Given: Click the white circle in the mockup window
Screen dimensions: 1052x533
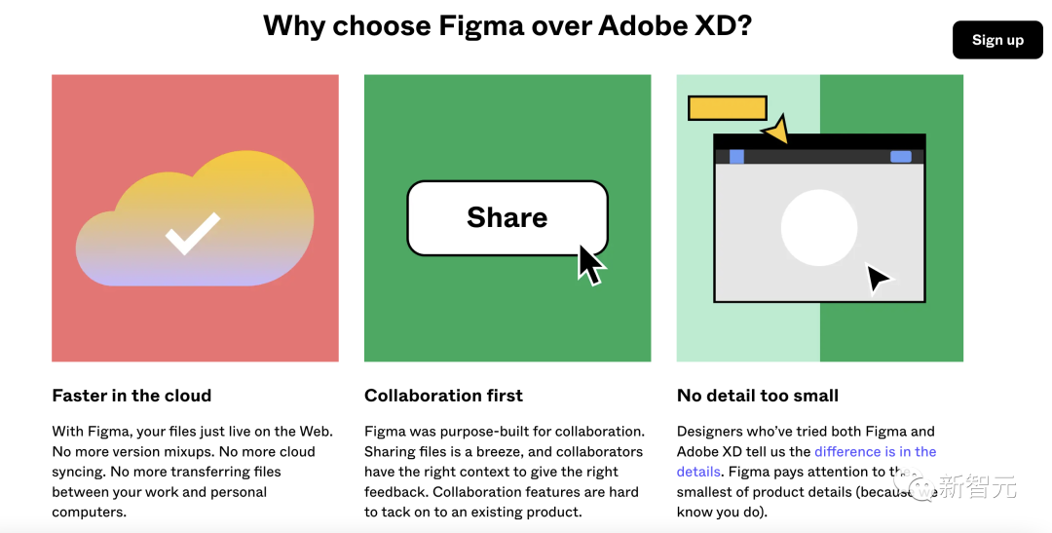Looking at the screenshot, I should [819, 228].
